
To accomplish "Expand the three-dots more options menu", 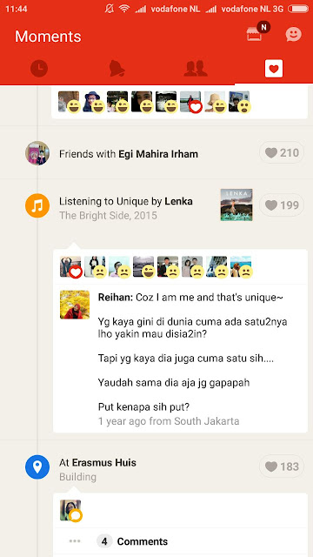I will pos(75,541).
